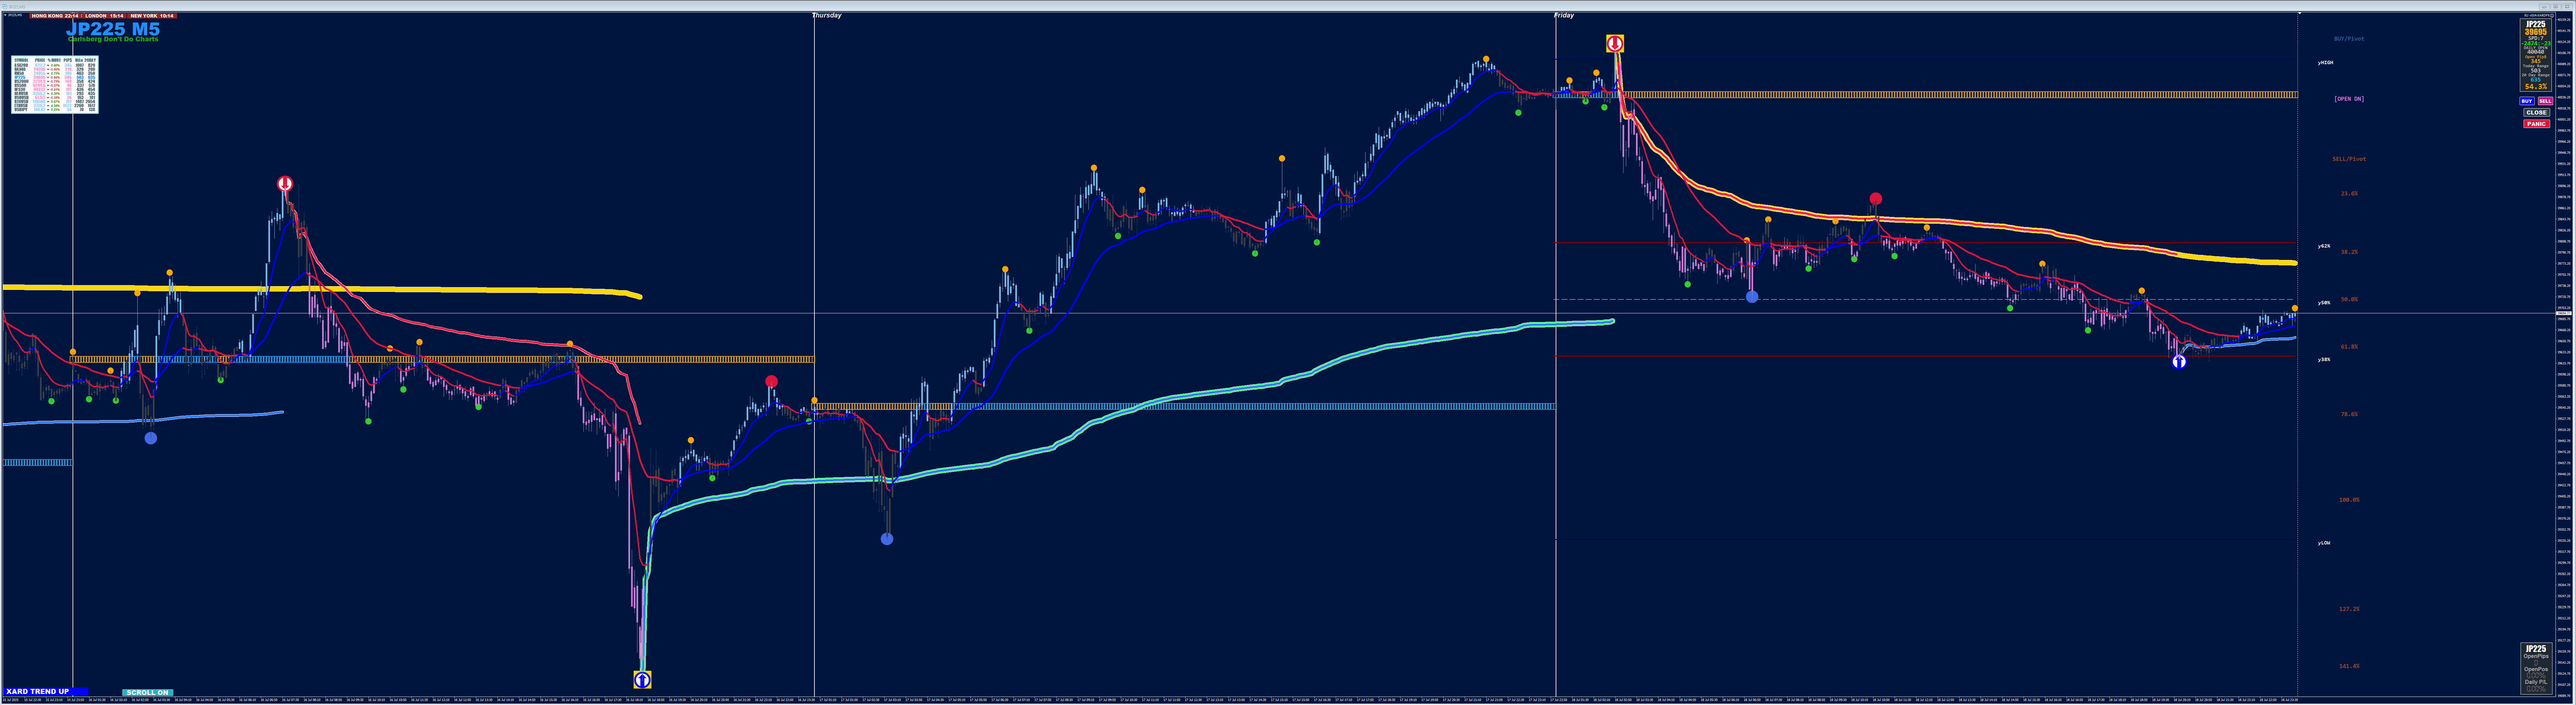This screenshot has height=705, width=2576.
Task: Click the blue up-arrow signal at chart bottom
Action: click(x=642, y=680)
